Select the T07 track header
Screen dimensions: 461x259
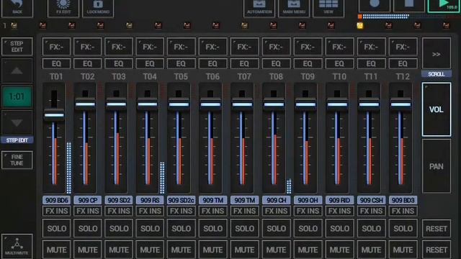[244, 77]
